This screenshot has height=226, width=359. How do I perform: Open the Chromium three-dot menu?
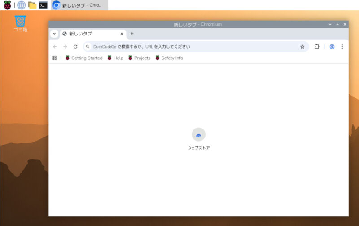[342, 47]
